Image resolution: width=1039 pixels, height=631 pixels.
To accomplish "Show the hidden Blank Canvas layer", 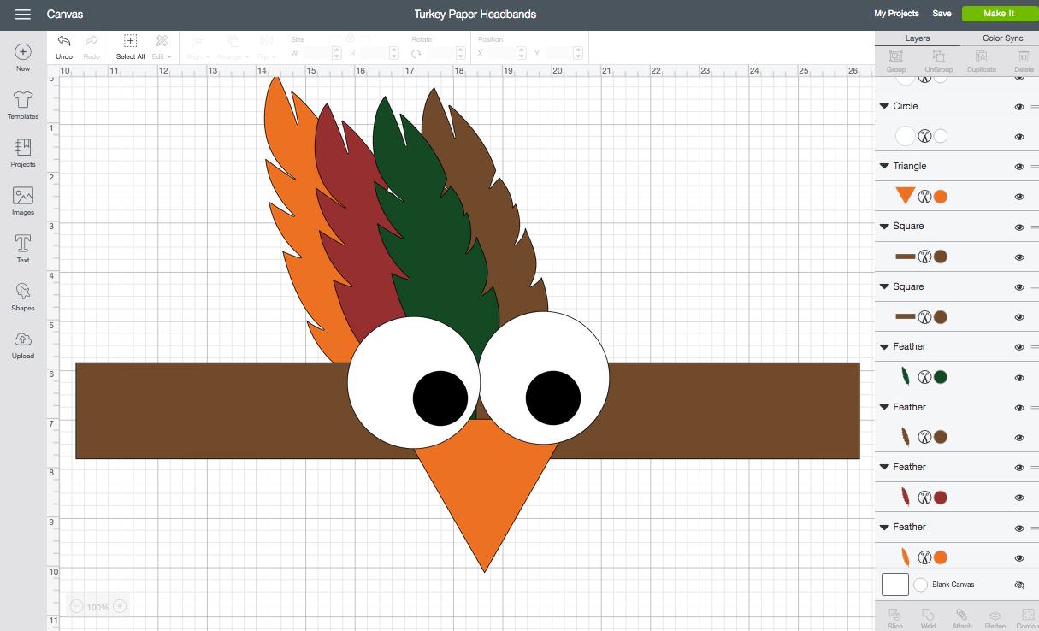I will pos(1019,585).
